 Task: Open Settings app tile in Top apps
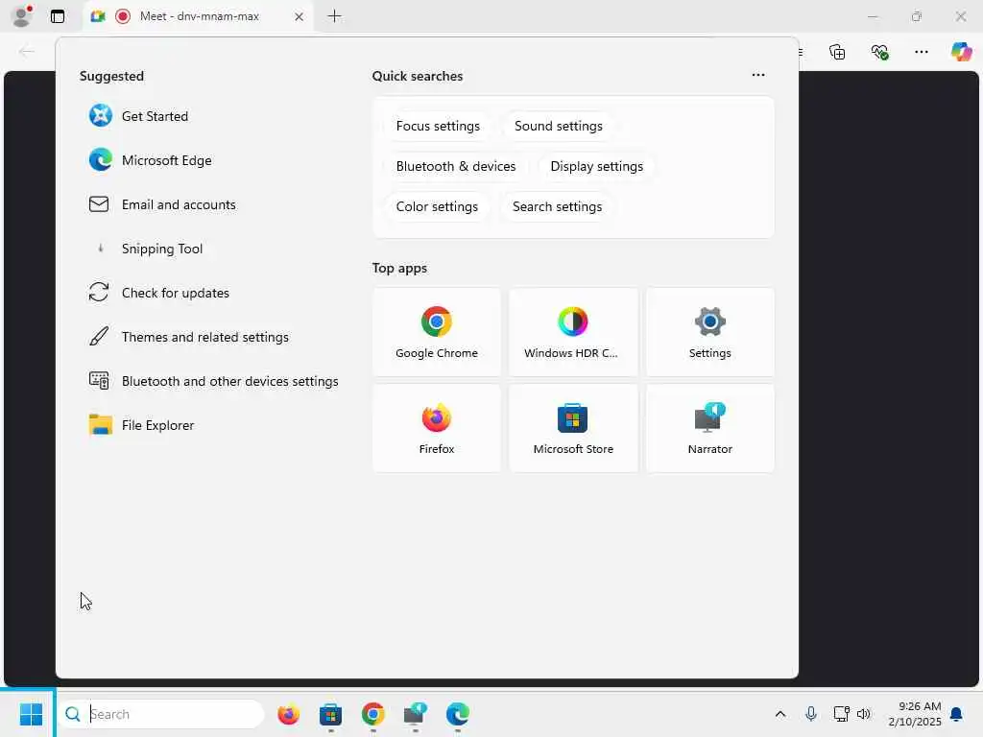pyautogui.click(x=709, y=332)
